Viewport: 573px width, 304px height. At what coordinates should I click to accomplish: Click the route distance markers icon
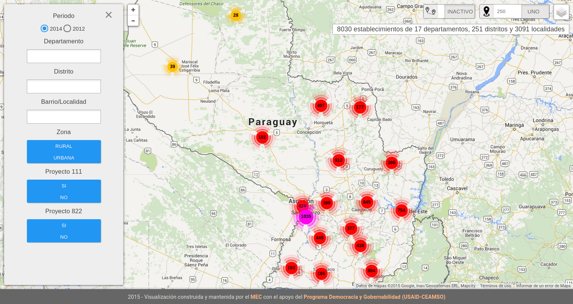click(430, 12)
